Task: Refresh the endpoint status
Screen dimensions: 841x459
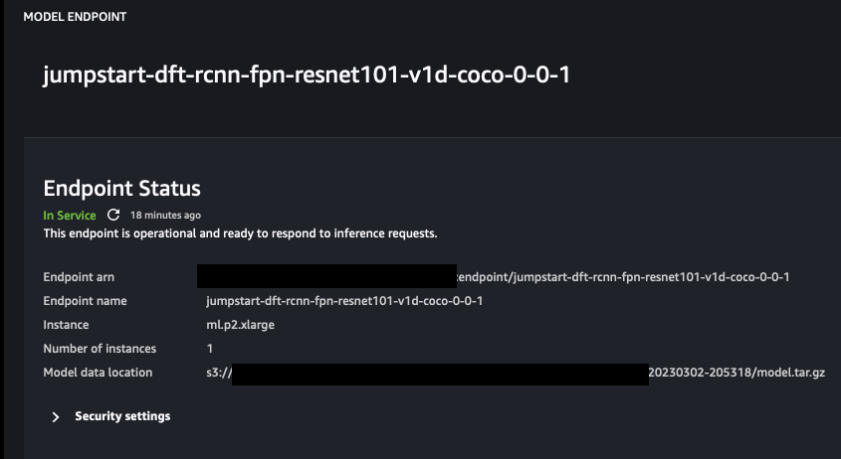Action: [x=113, y=215]
